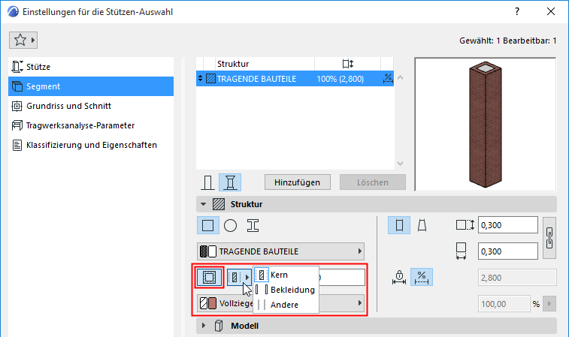Click the chain link dimensions icon

(549, 238)
